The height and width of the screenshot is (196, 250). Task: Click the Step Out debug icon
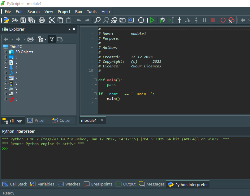[196, 20]
